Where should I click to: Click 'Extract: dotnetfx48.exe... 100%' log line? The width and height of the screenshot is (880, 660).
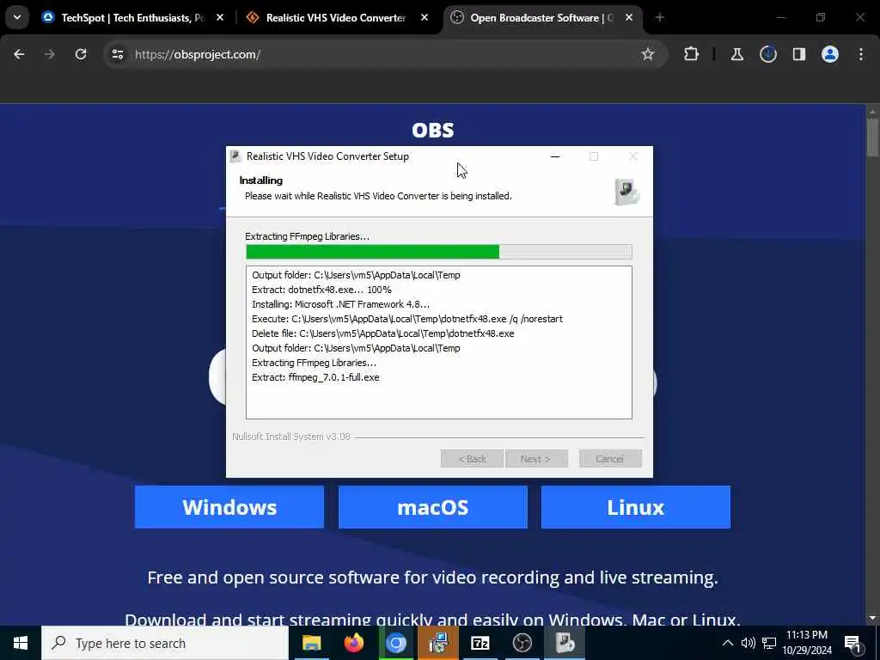pos(321,290)
